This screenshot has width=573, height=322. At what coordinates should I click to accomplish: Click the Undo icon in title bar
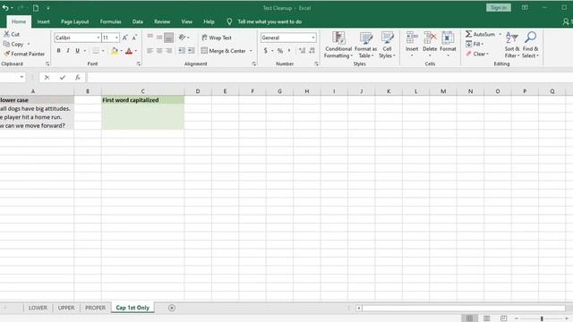click(x=5, y=8)
